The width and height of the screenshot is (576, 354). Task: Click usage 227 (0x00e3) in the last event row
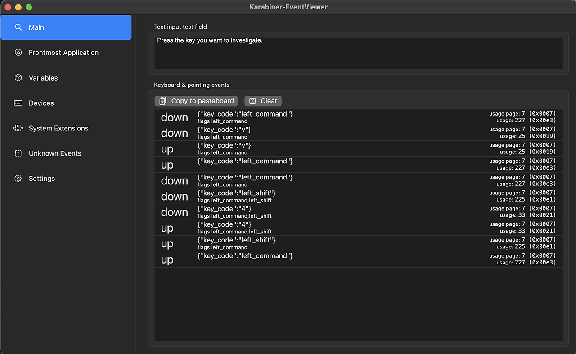tap(526, 262)
